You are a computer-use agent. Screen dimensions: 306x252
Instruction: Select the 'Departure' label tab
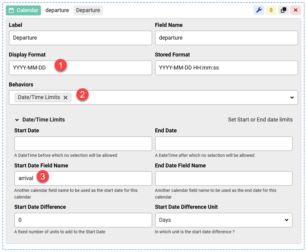pos(88,10)
